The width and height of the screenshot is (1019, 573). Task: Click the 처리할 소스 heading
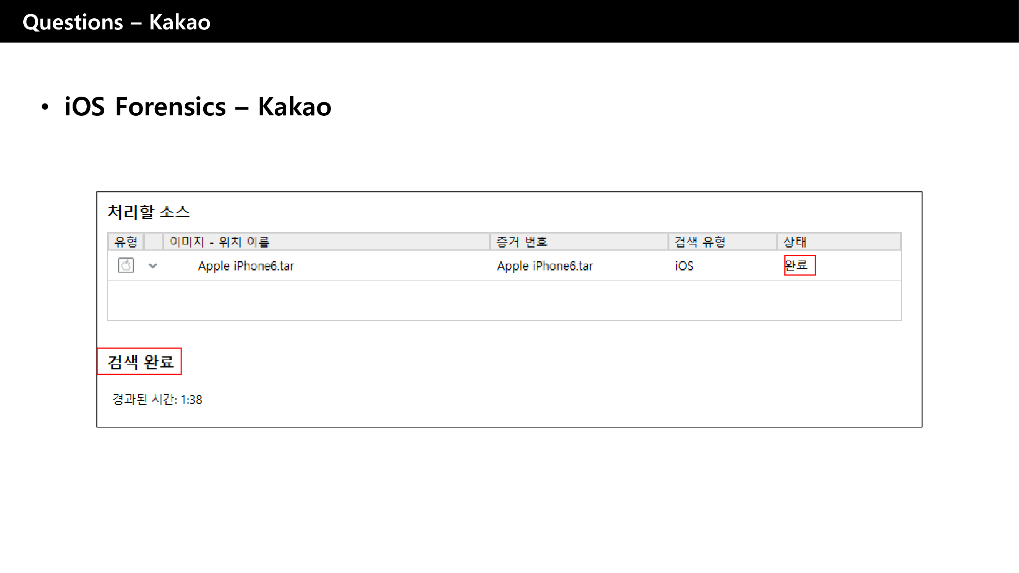149,212
